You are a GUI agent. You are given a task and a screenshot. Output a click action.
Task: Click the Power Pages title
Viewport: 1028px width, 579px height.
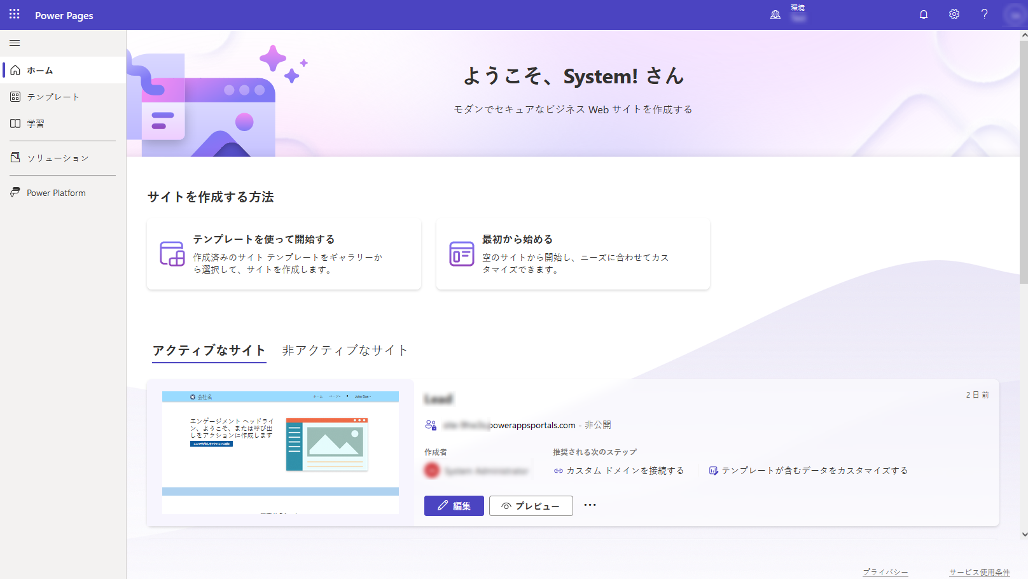click(64, 15)
